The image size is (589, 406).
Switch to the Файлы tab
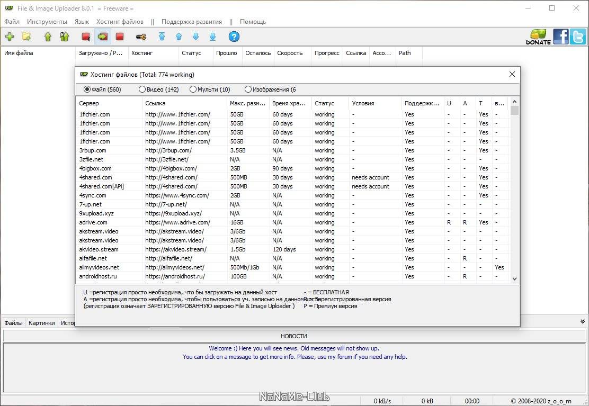(14, 323)
